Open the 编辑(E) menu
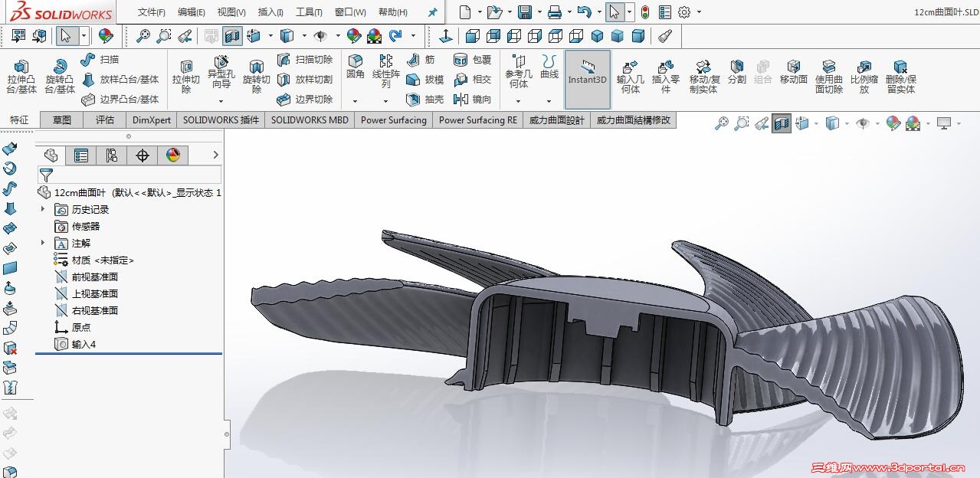Image resolution: width=980 pixels, height=478 pixels. [192, 12]
